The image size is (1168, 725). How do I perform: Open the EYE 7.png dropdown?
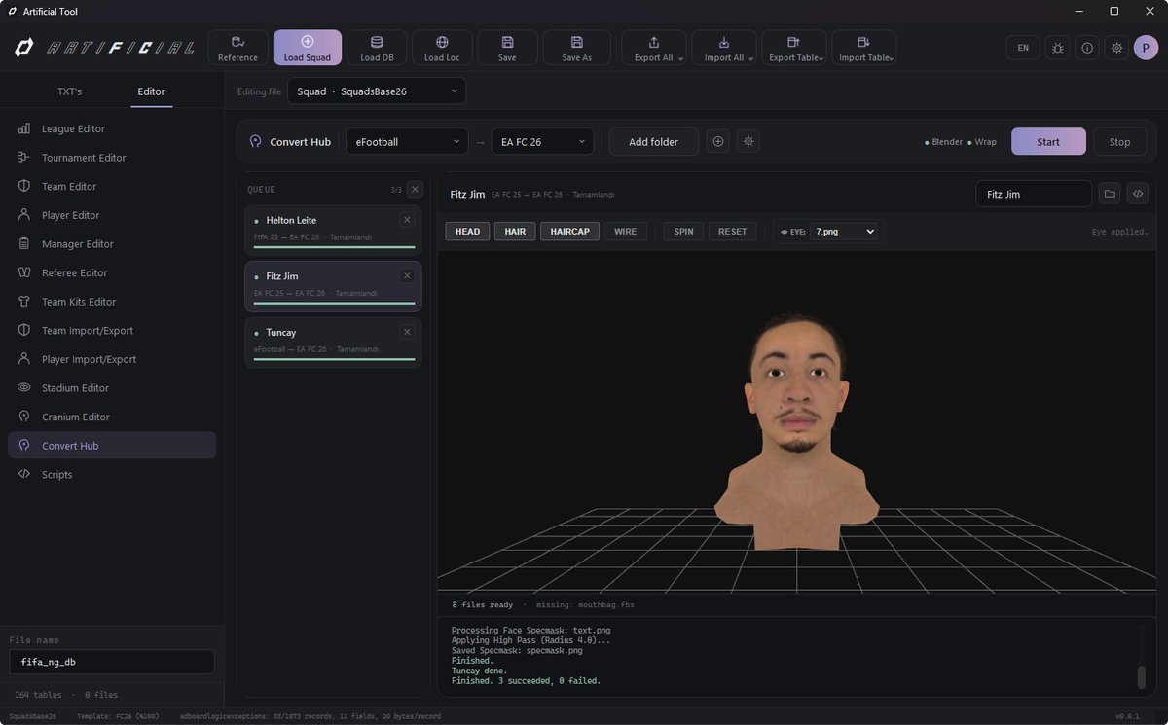[x=843, y=232]
